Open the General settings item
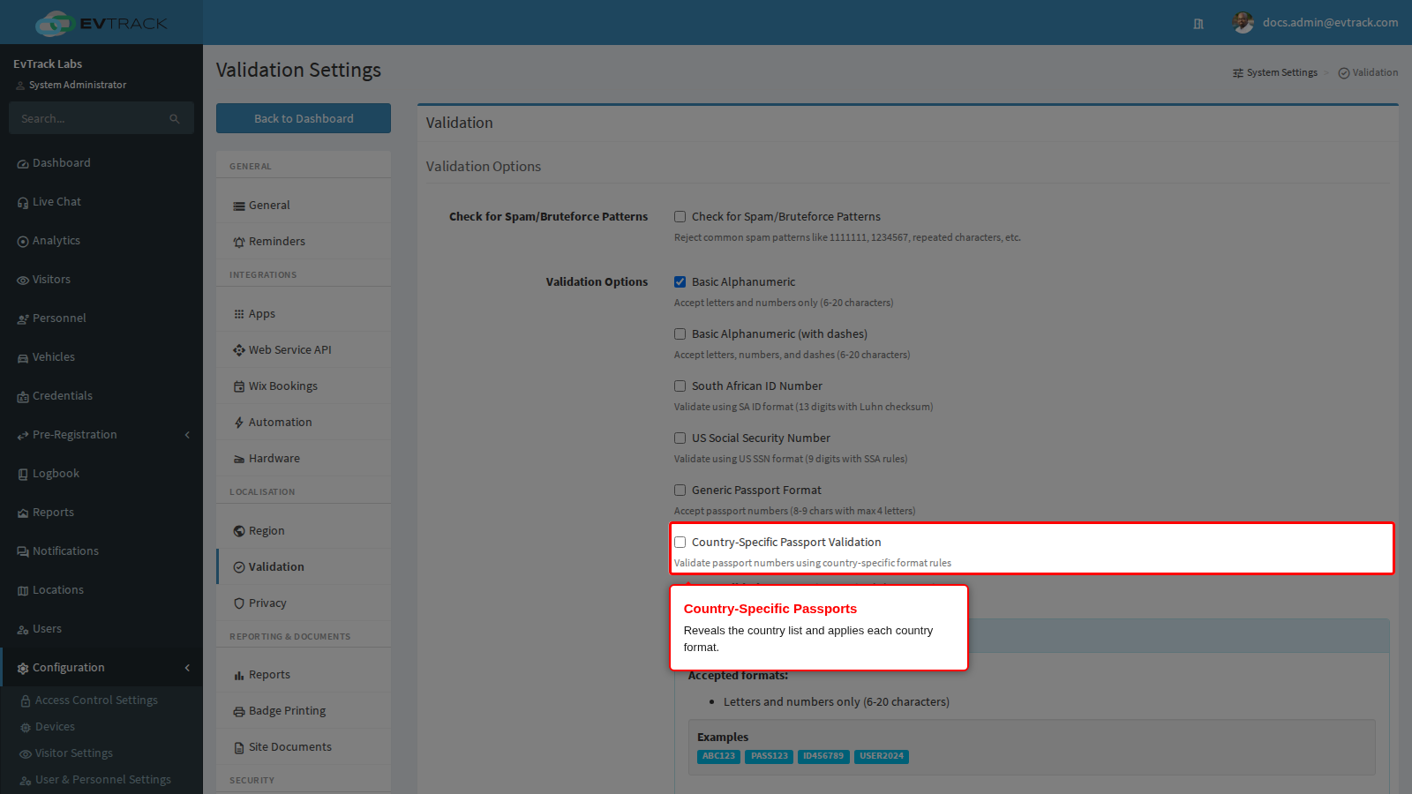The height and width of the screenshot is (794, 1412). [304, 206]
